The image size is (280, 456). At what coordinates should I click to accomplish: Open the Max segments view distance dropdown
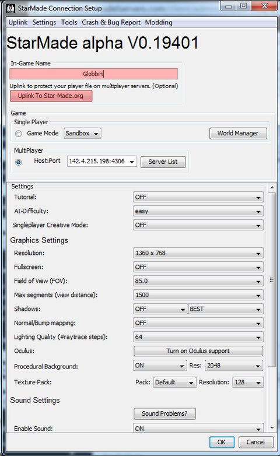[x=198, y=295]
